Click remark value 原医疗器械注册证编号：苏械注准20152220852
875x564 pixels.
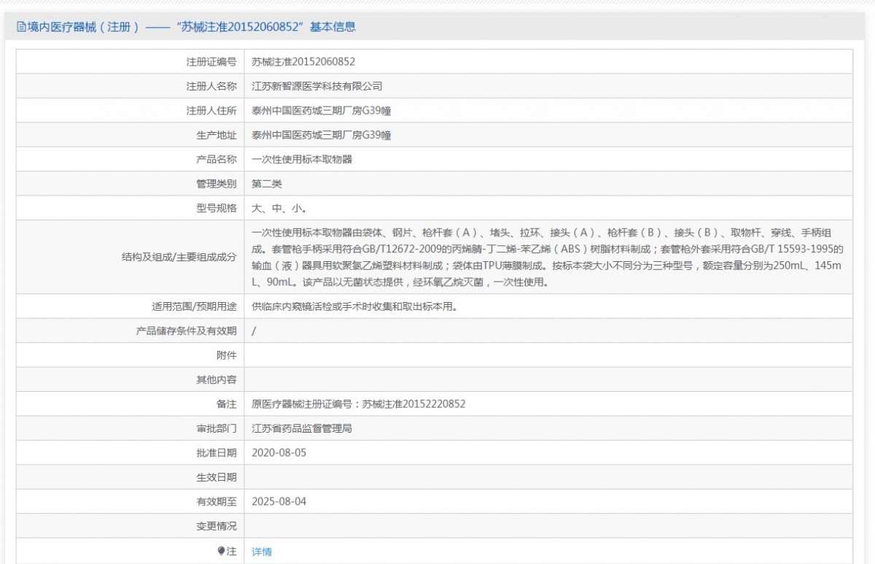[x=359, y=403]
